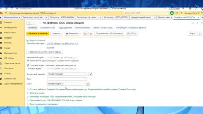Screen dimensions: 203x114
Task: Click Записать button
Action: (x=56, y=34)
